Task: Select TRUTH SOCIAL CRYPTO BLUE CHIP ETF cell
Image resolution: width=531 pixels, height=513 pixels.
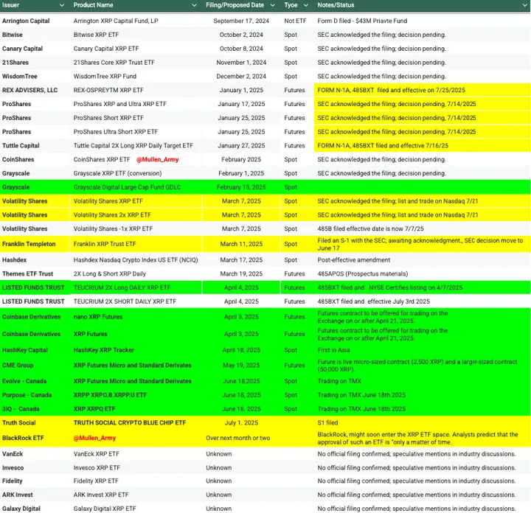Action: [130, 422]
